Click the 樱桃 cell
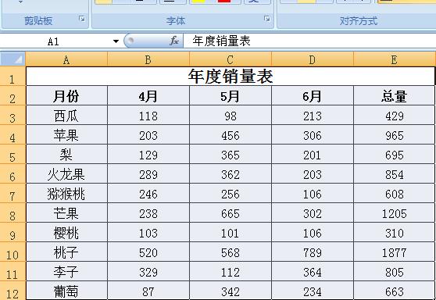 [x=66, y=232]
